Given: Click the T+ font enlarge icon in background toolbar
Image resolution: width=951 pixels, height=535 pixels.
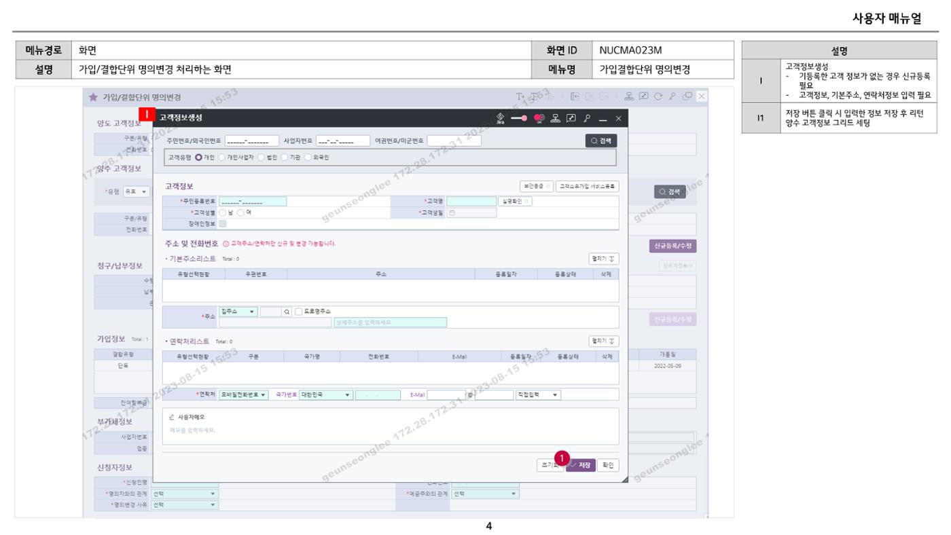Looking at the screenshot, I should coord(520,97).
